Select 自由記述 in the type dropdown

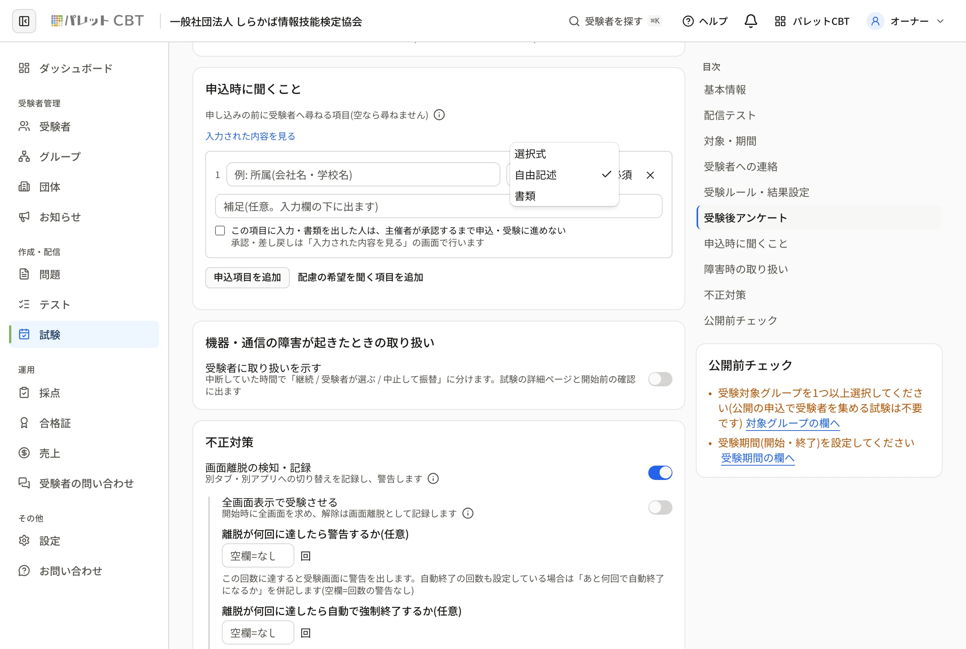[x=564, y=175]
